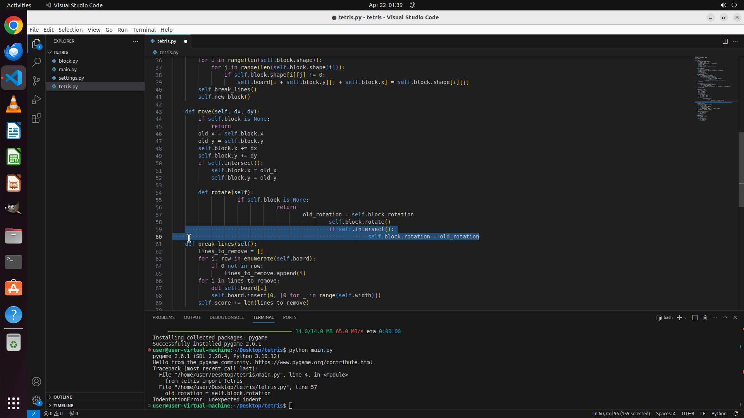
Task: Kill terminal with the trash icon
Action: pos(704,317)
